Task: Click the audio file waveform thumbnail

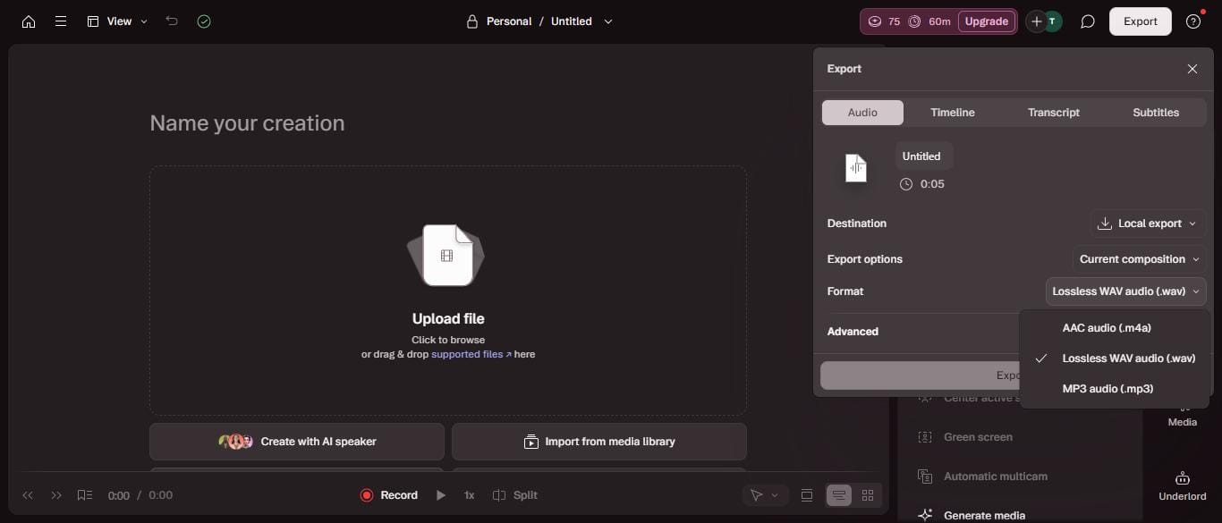Action: point(856,168)
